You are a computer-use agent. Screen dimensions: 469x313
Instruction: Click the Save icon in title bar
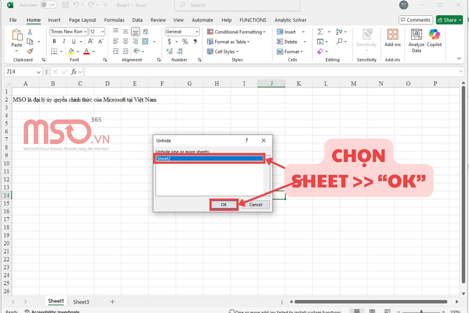point(65,5)
